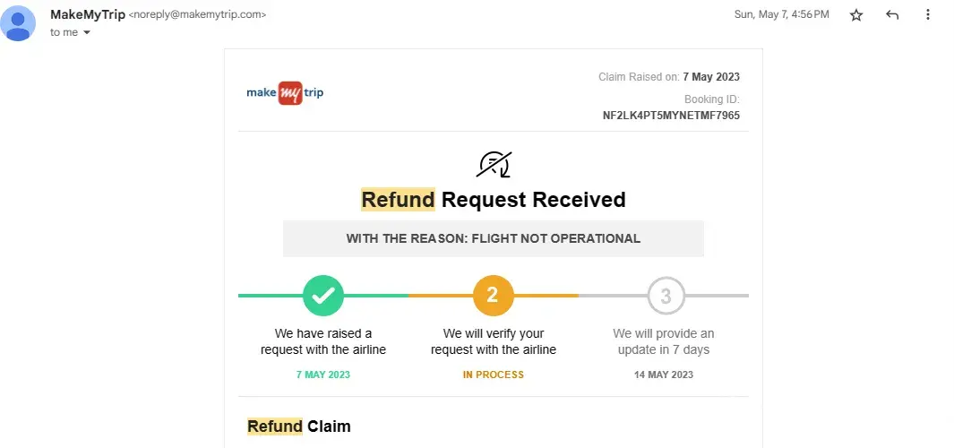The image size is (954, 448).
Task: Click the Flight Not Operational reason banner
Action: [x=494, y=239]
